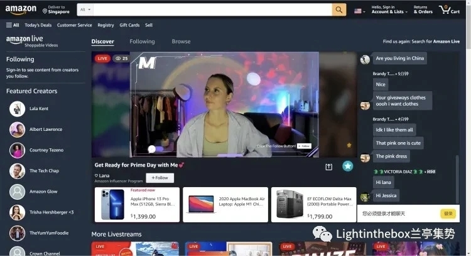Open the All hamburger menu
The image size is (471, 256).
13,25
